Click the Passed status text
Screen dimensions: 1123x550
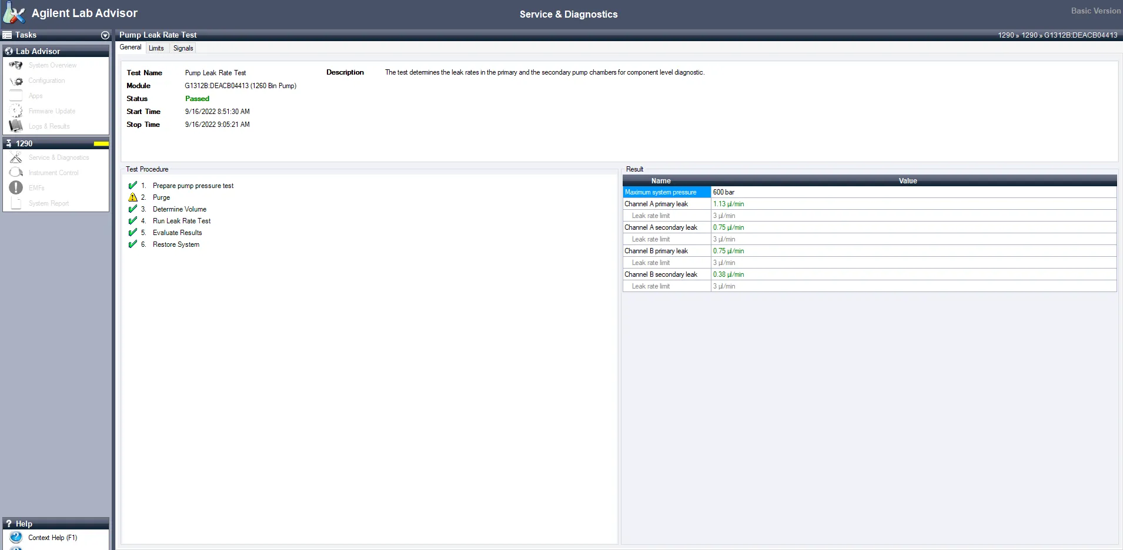197,99
